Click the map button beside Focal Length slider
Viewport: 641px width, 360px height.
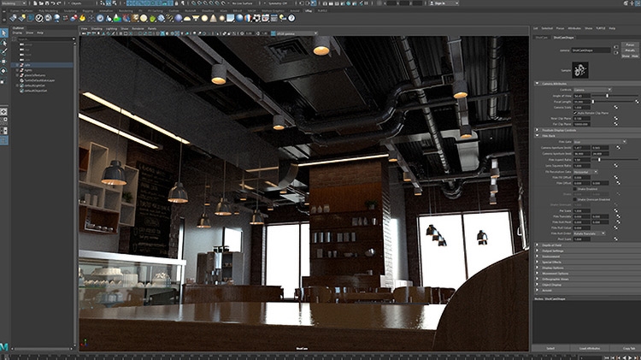point(637,102)
